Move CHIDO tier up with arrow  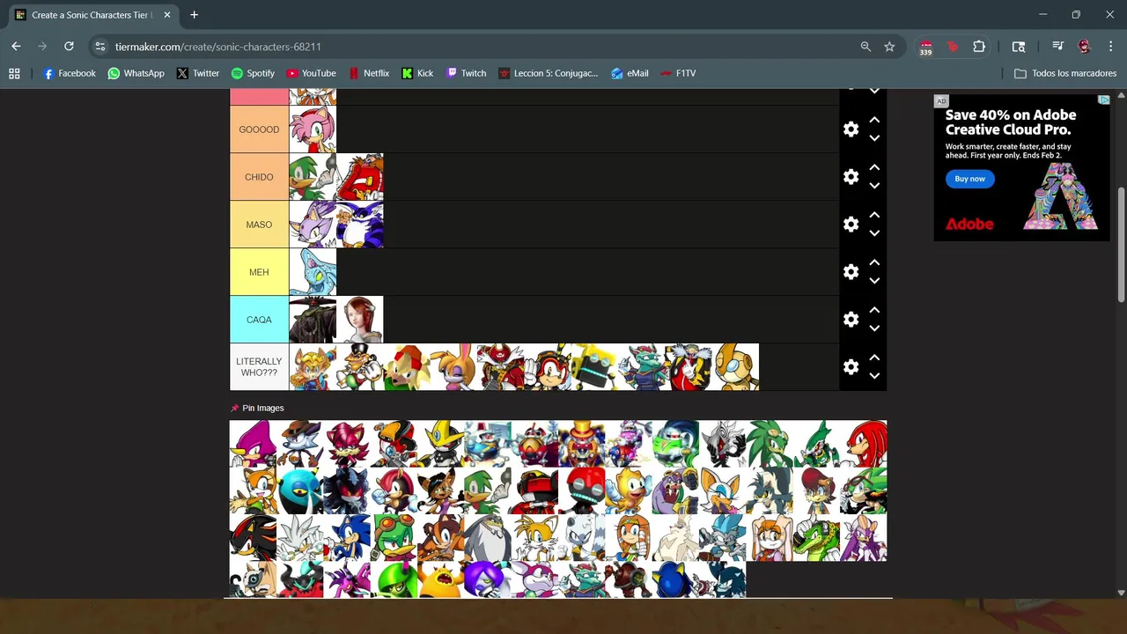(874, 167)
